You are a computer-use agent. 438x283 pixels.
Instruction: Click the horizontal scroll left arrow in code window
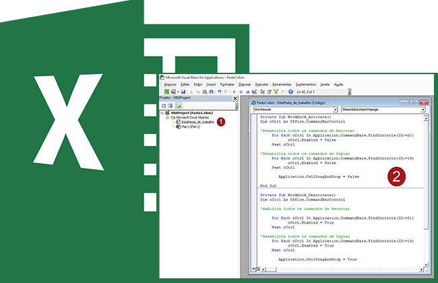[263, 270]
